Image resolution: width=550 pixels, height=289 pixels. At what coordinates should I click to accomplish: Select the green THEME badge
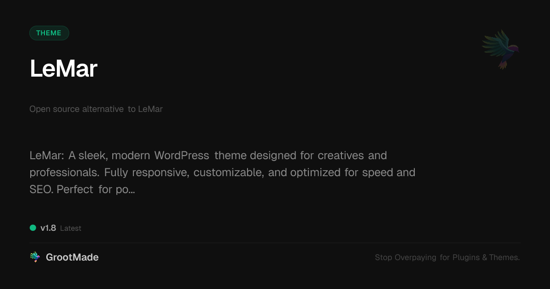(x=49, y=33)
